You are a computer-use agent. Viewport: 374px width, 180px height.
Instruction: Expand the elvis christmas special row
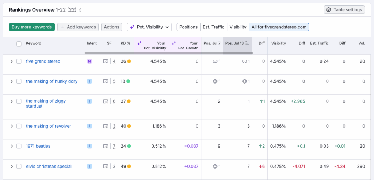pos(11,167)
